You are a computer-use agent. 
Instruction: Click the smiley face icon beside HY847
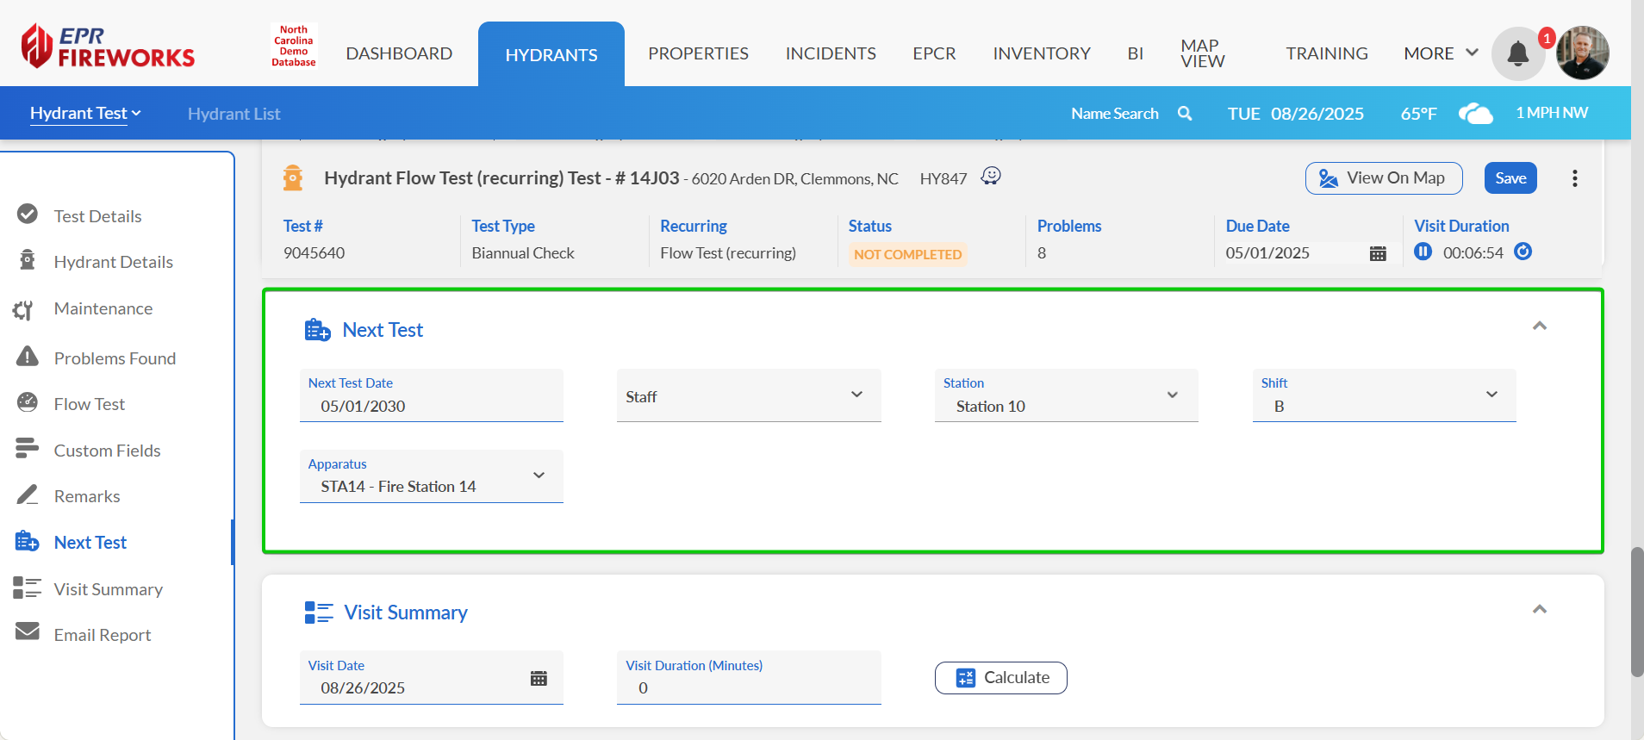pyautogui.click(x=991, y=177)
